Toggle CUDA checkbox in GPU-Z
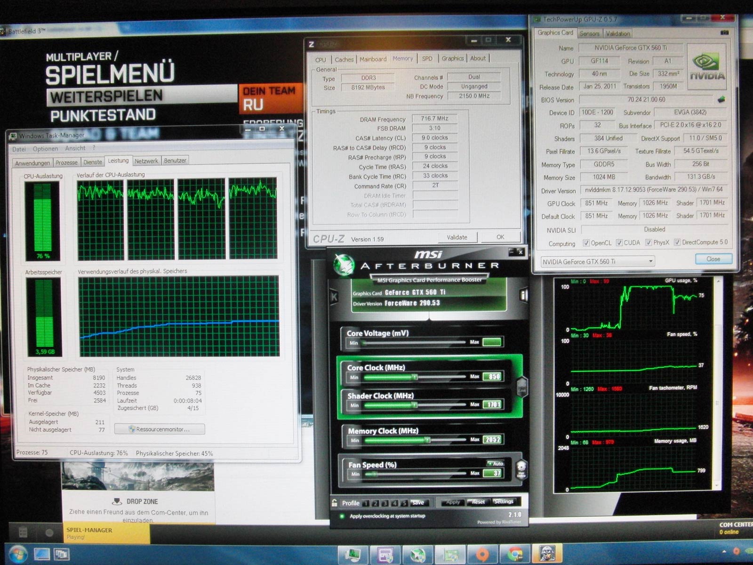 (x=619, y=243)
